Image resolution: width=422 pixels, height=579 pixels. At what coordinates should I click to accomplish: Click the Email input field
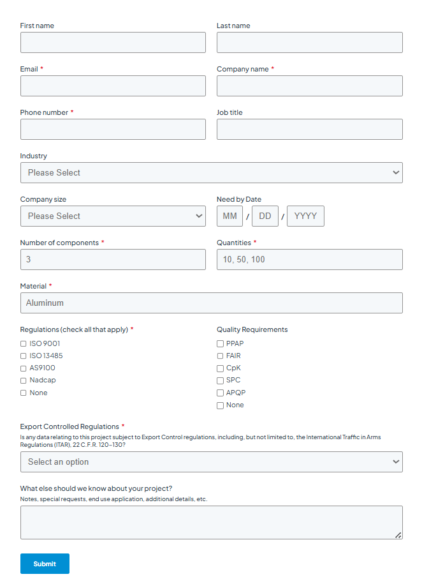click(113, 86)
